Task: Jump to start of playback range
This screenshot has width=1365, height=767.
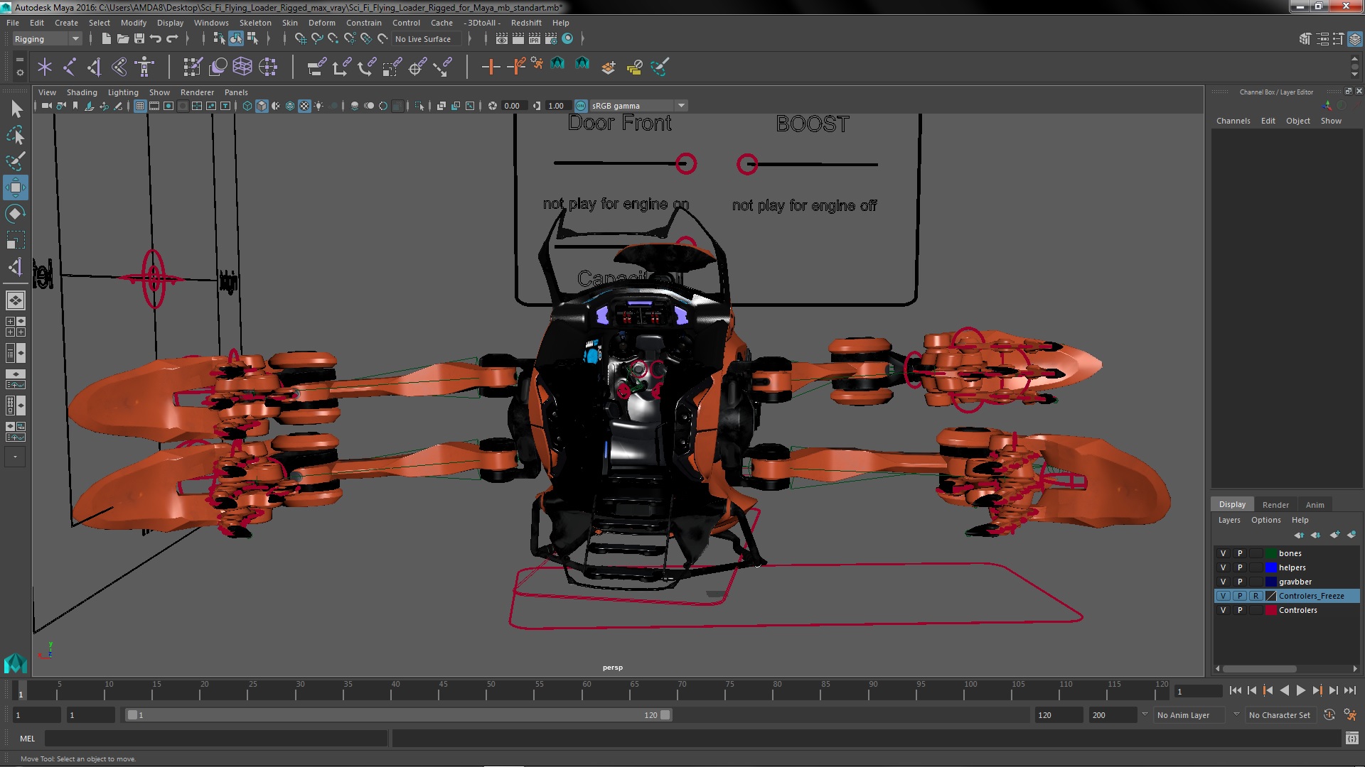Action: (1235, 690)
